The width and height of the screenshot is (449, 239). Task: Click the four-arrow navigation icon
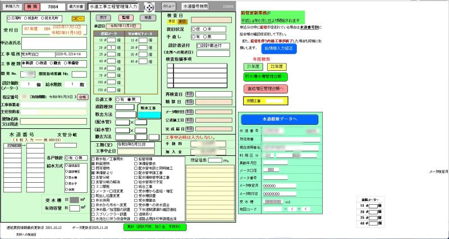[149, 7]
